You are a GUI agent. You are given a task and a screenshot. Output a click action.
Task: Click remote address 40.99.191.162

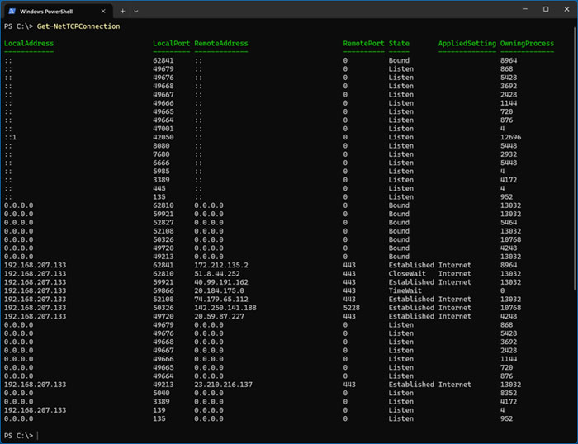221,282
